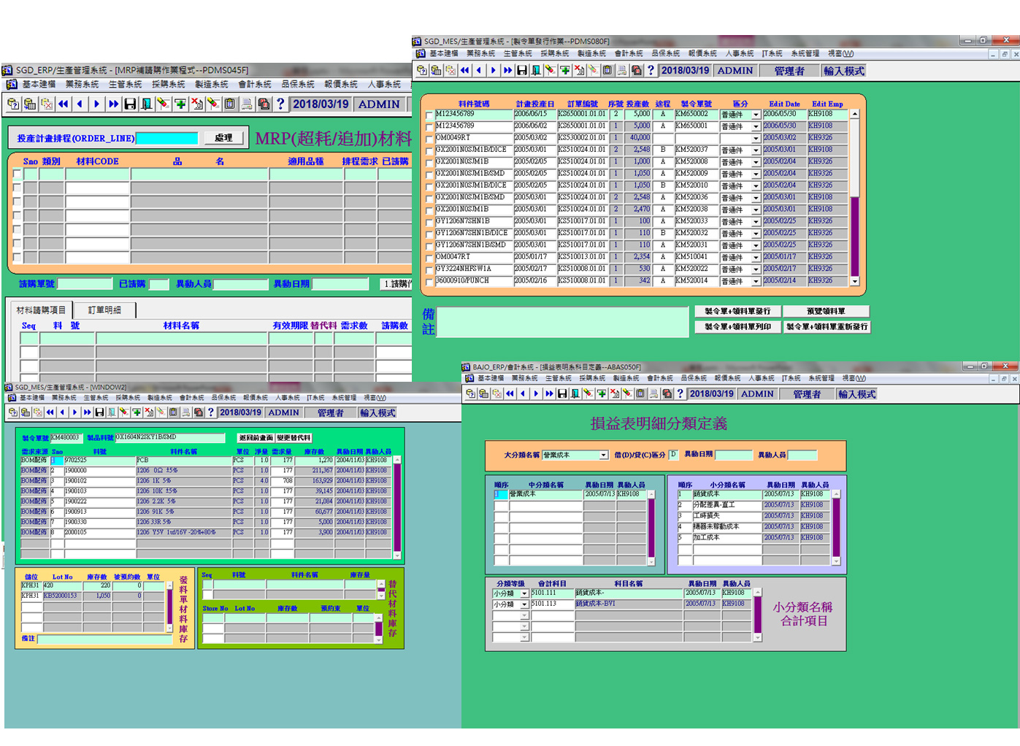
Task: Click first record icon in ABAS050F toolbar
Action: click(510, 394)
